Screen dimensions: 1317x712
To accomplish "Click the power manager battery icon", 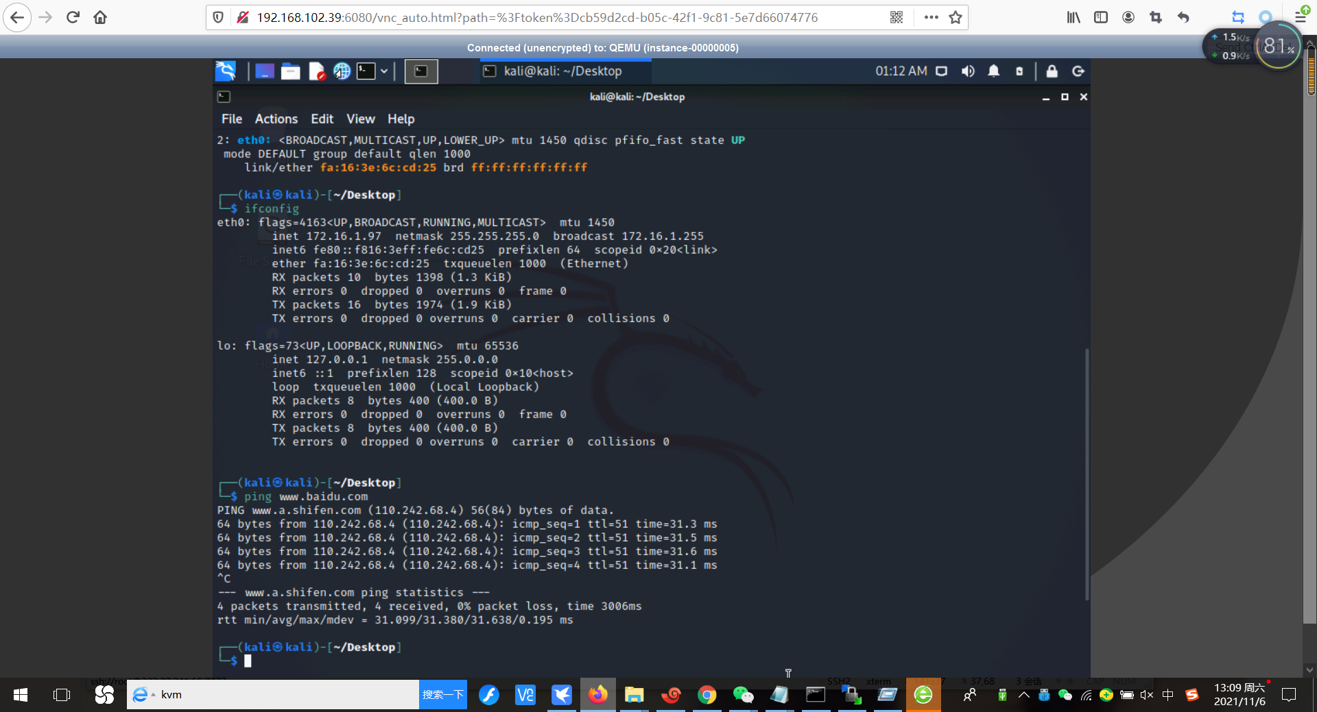I will click(x=1019, y=71).
